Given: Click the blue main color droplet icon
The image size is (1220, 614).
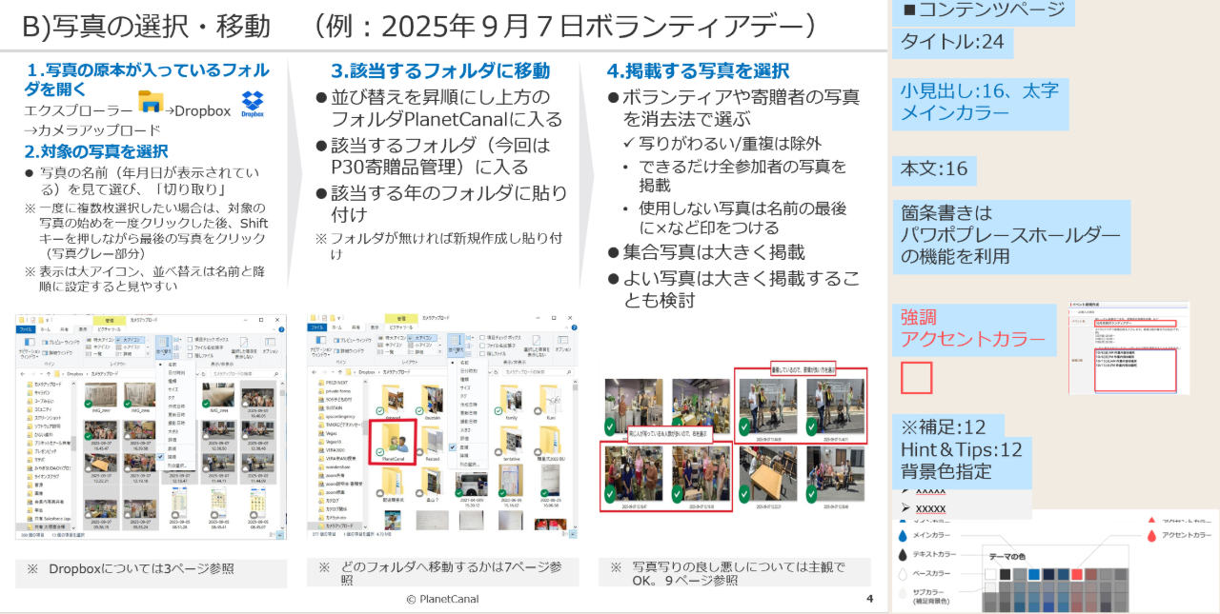Looking at the screenshot, I should coord(904,536).
